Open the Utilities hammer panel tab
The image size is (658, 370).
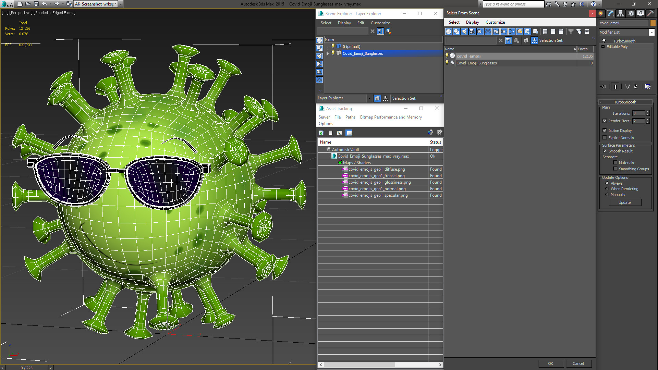coord(650,13)
